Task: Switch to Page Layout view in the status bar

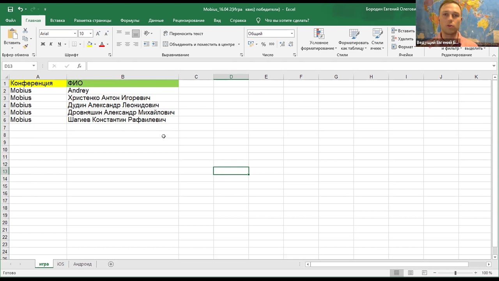Action: click(411, 273)
